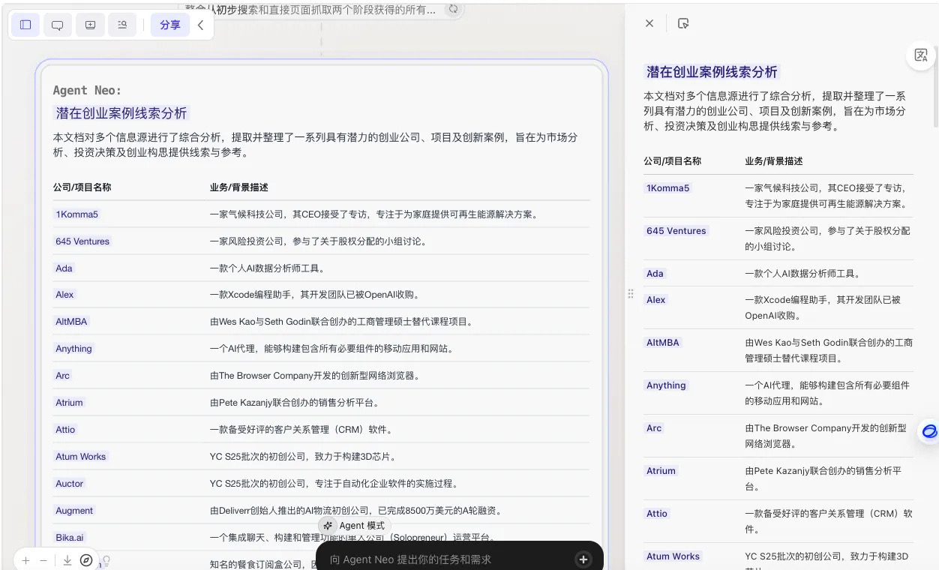Click the blue assistant floating icon

pyautogui.click(x=929, y=431)
